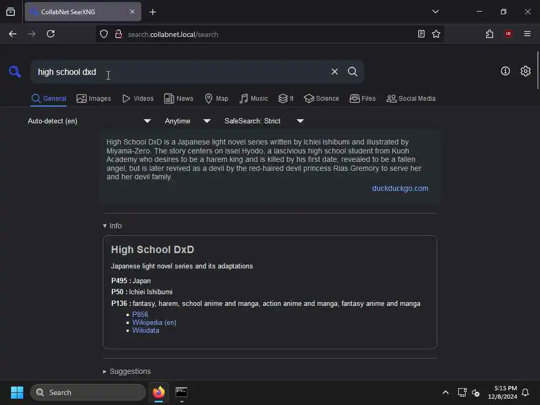Open the Firefox hamburger menu
The width and height of the screenshot is (540, 405).
click(x=527, y=34)
